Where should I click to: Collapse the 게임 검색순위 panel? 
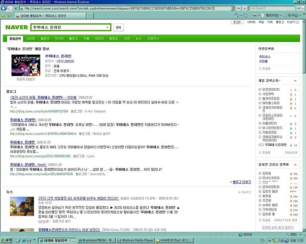tap(295, 81)
